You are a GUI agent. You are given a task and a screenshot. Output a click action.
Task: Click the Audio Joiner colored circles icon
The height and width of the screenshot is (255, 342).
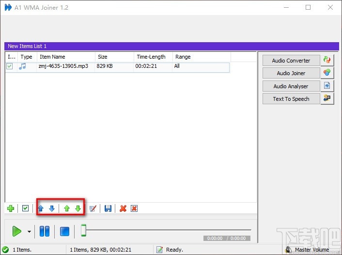click(x=327, y=73)
